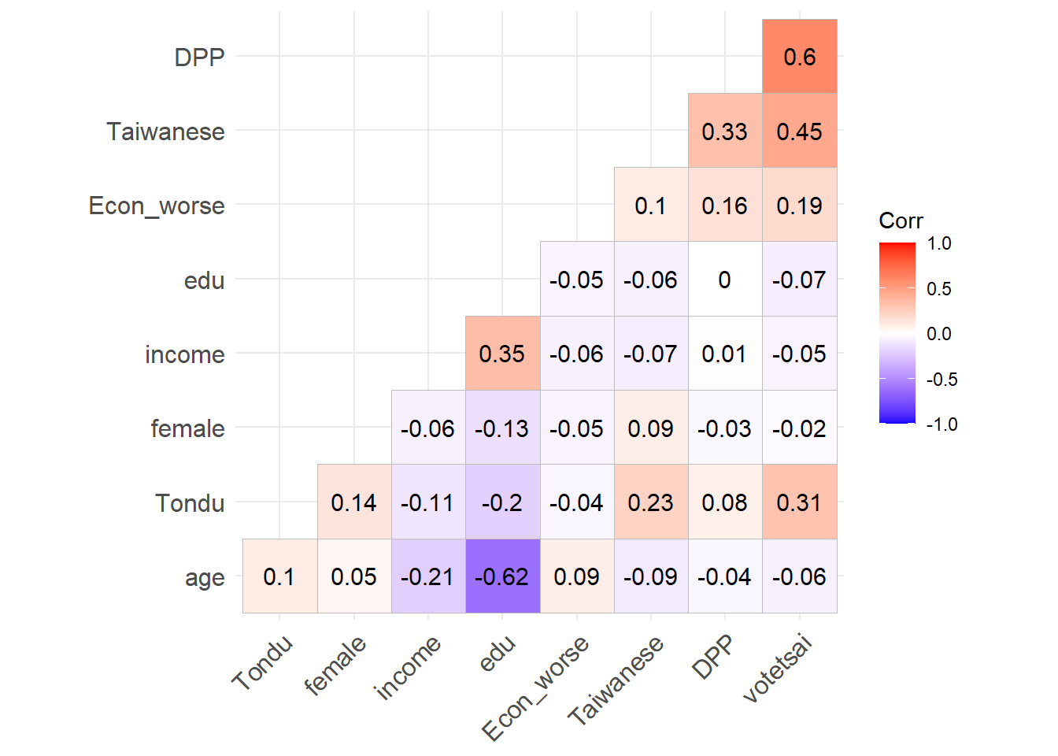Select the income–edu cell showing 0.35
1058x756 pixels.
pyautogui.click(x=502, y=354)
